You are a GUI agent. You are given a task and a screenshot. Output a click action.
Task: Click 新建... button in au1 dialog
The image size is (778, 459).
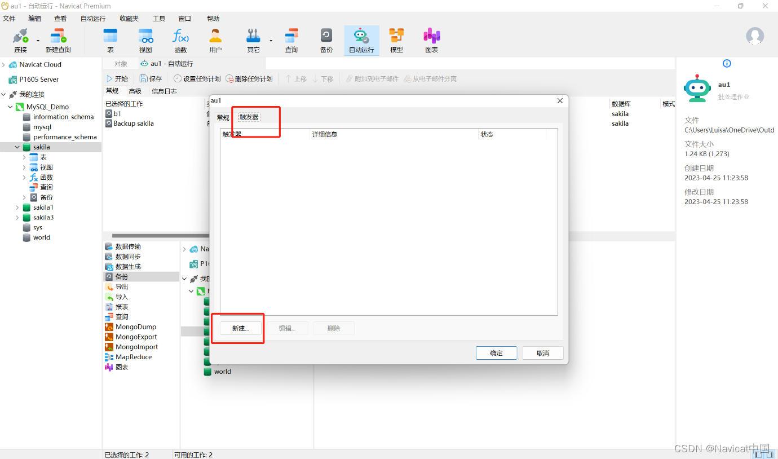pos(241,328)
